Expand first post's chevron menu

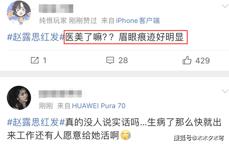[x=225, y=6]
